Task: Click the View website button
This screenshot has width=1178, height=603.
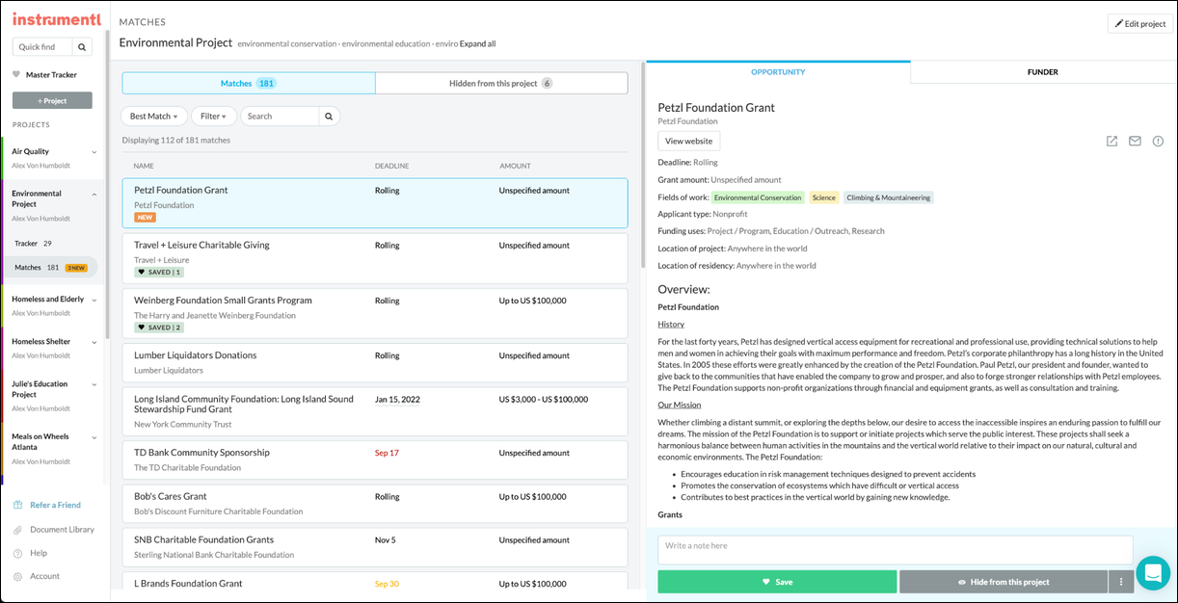Action: (x=689, y=141)
